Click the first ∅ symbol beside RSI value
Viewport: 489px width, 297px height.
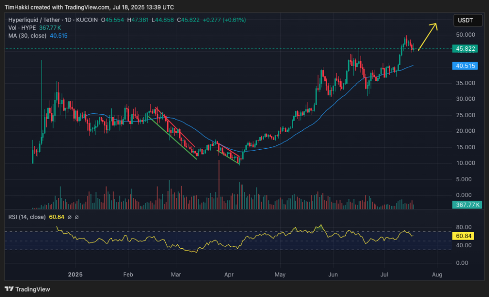tap(70, 217)
